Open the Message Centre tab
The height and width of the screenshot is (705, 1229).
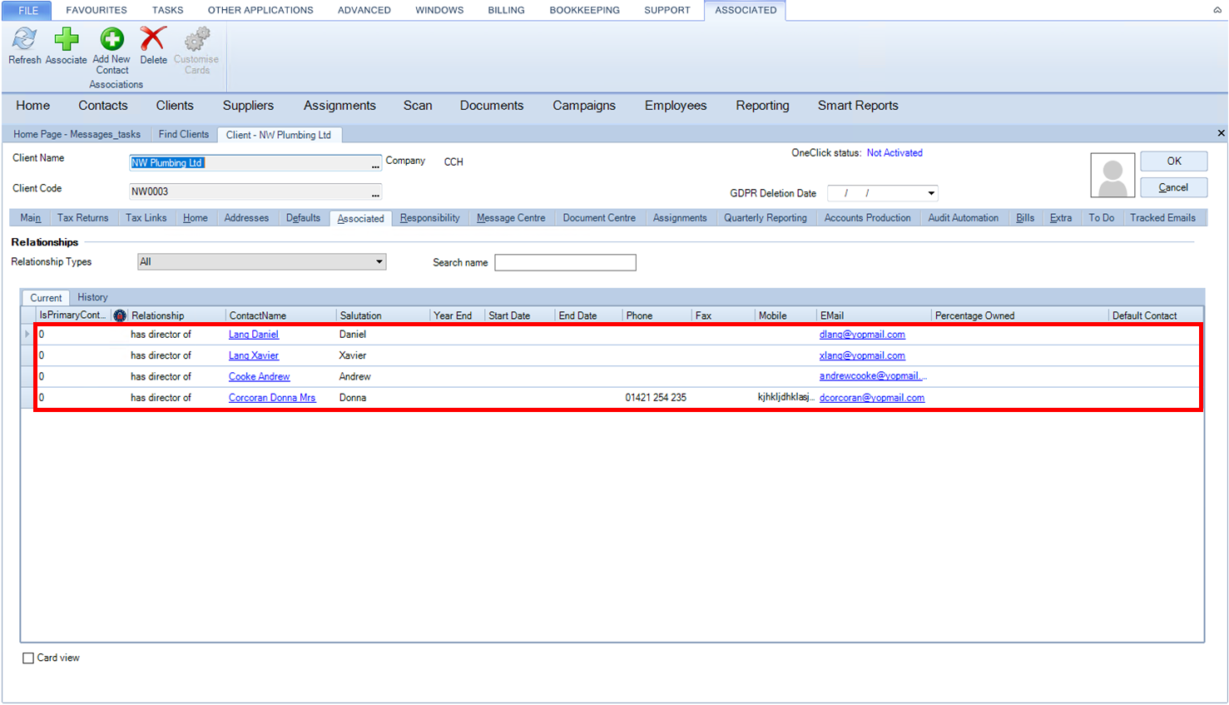(511, 218)
